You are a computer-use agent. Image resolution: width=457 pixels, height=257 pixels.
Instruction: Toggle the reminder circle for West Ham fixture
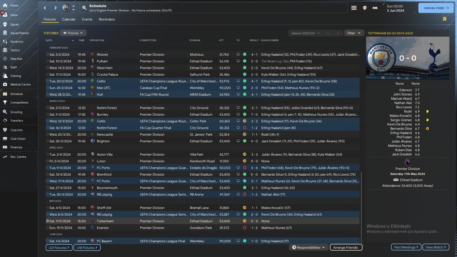click(x=47, y=68)
